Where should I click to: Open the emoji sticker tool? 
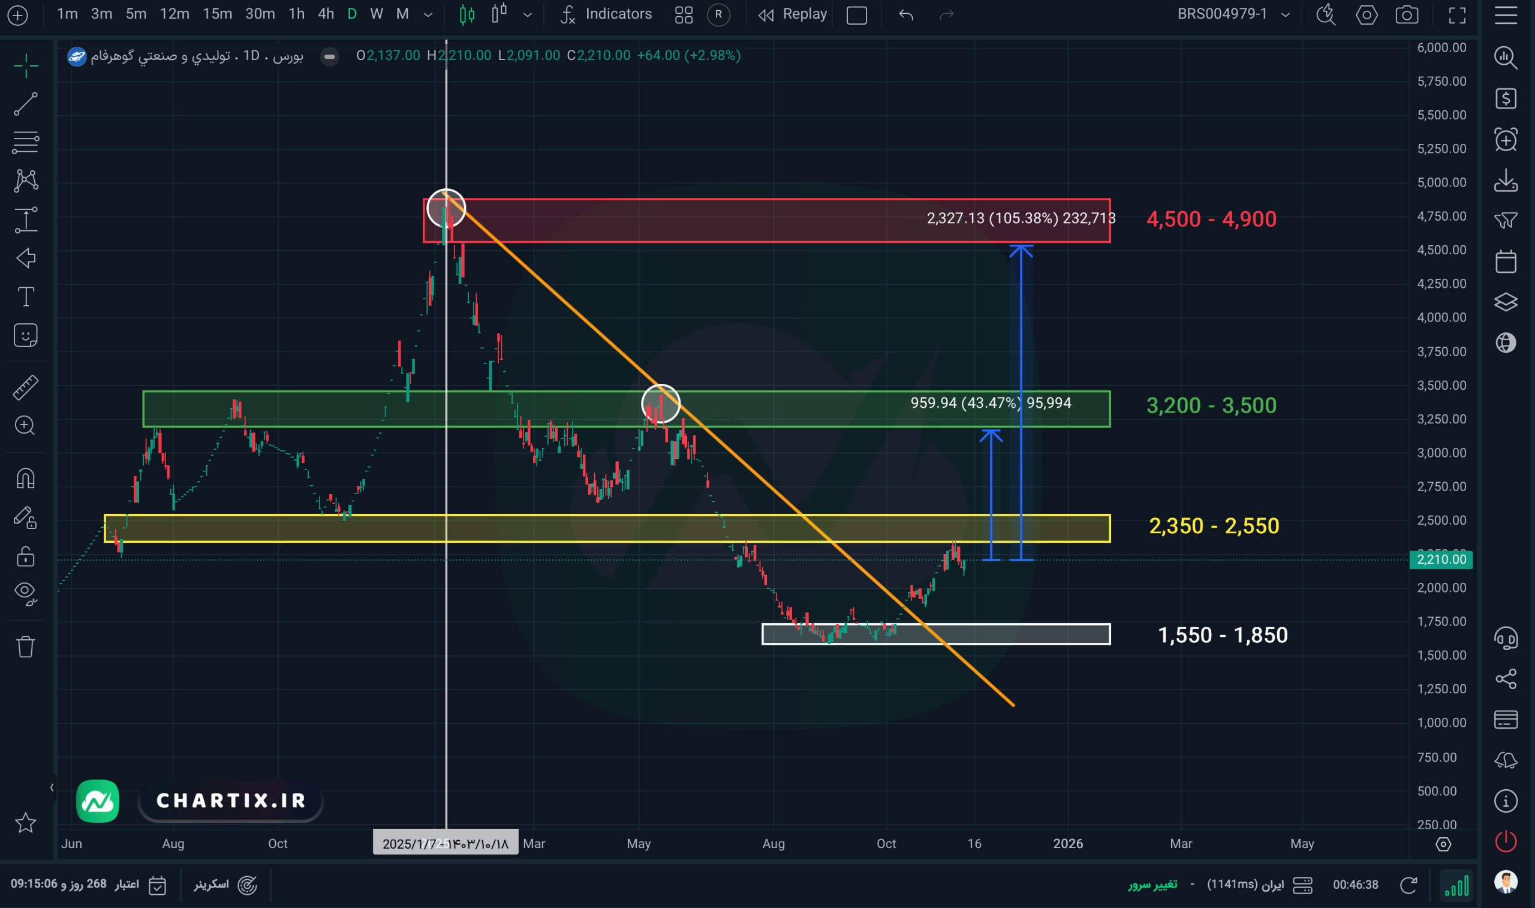coord(25,335)
